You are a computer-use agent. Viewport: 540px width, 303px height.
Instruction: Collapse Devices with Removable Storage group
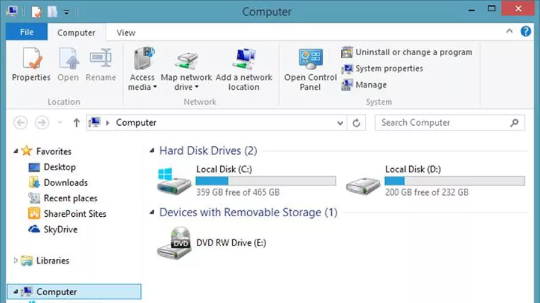152,213
